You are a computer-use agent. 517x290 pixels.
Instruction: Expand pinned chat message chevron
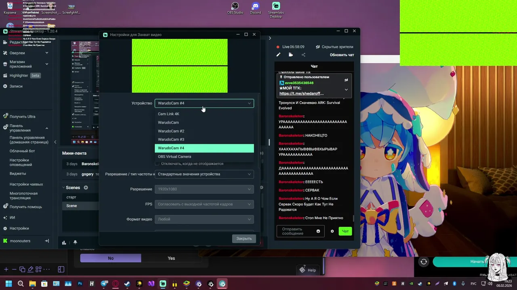pos(346,89)
